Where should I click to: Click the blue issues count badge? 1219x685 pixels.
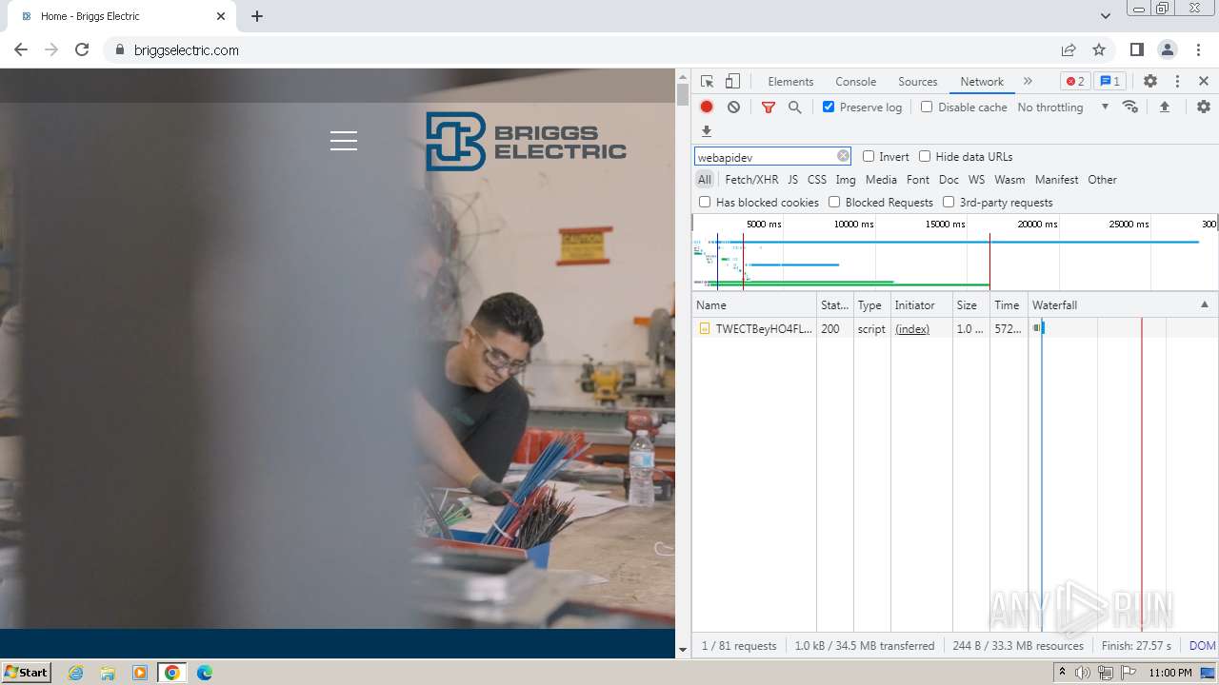coord(1109,82)
